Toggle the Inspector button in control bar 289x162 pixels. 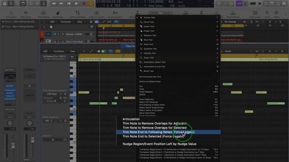click(11, 4)
